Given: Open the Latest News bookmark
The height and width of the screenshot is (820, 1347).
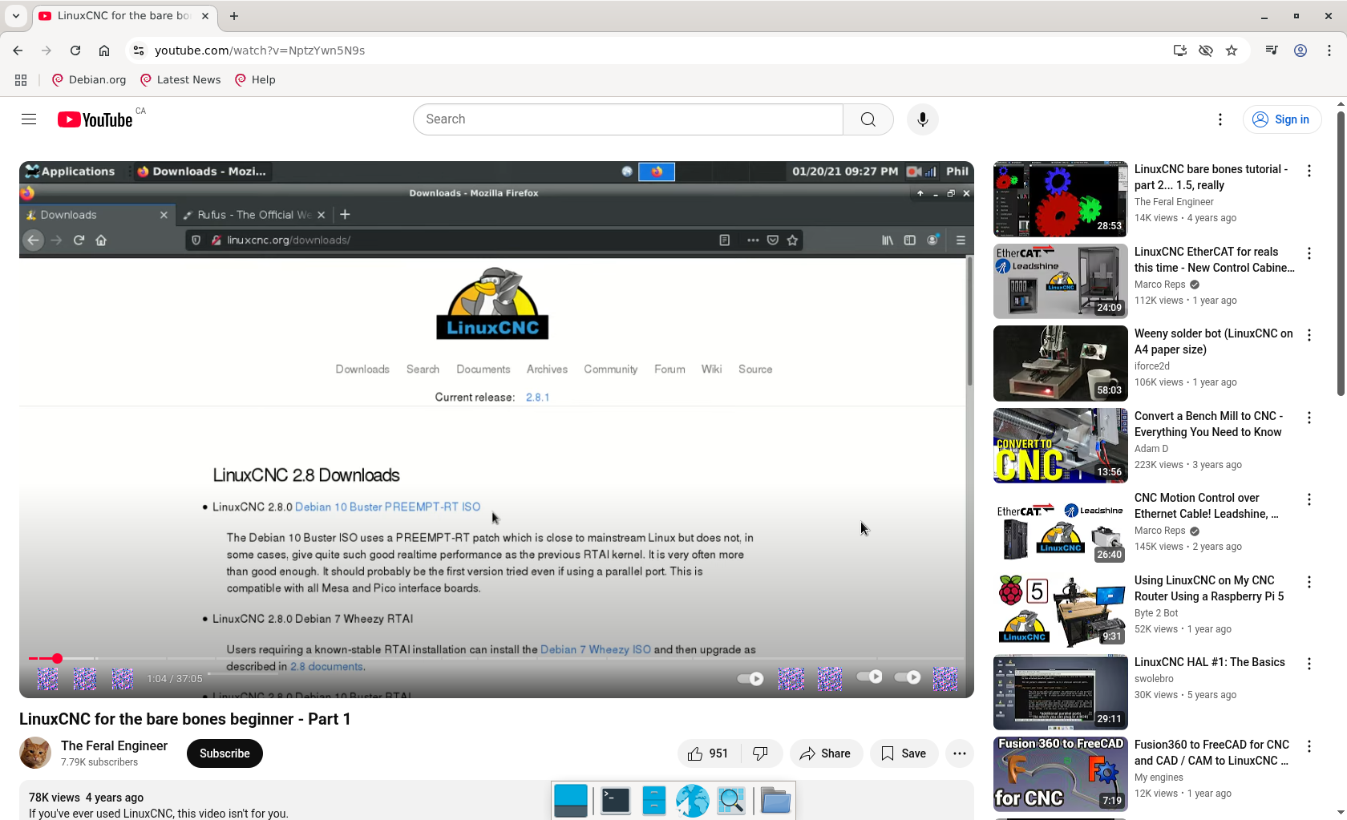Looking at the screenshot, I should tap(180, 80).
